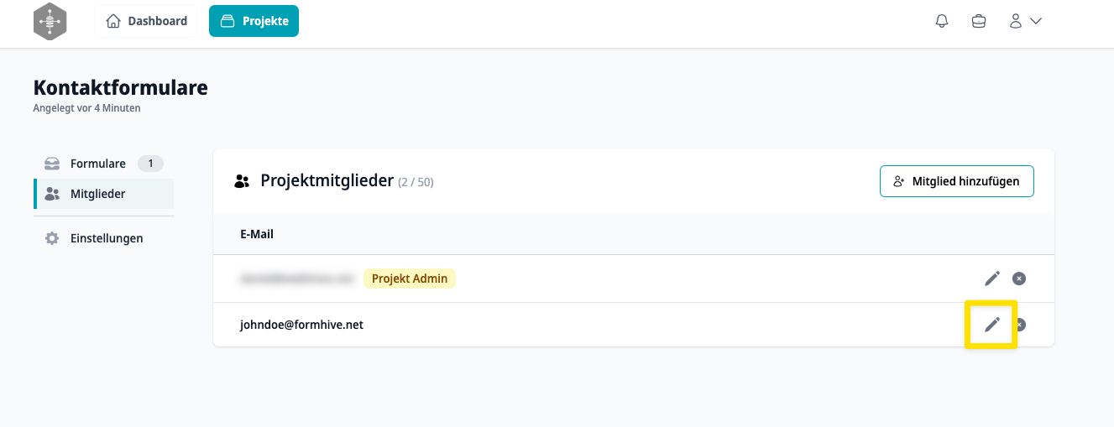The image size is (1114, 427).
Task: Expand the user account menu chevron
Action: tap(1035, 21)
